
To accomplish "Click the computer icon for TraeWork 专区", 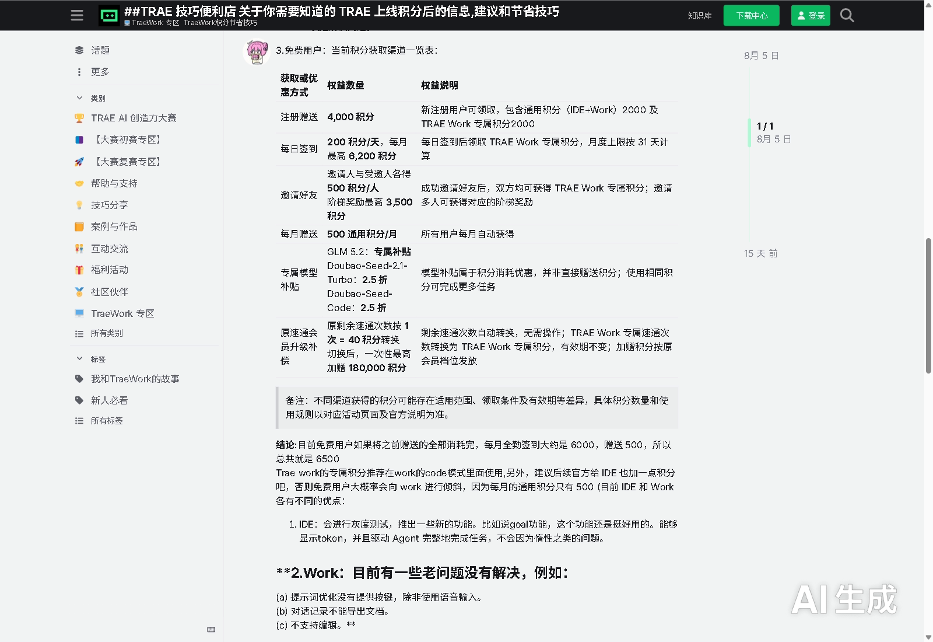I will (x=79, y=313).
